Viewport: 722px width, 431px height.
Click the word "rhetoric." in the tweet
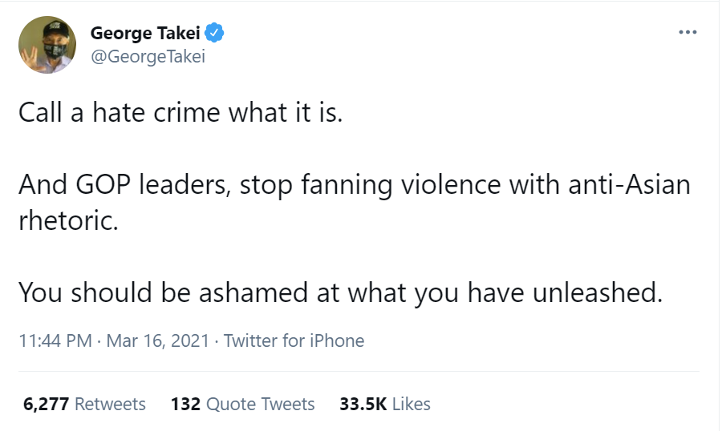point(68,220)
